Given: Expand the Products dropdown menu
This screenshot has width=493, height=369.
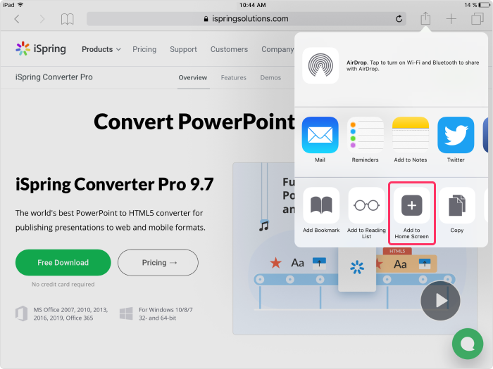Looking at the screenshot, I should click(x=101, y=49).
